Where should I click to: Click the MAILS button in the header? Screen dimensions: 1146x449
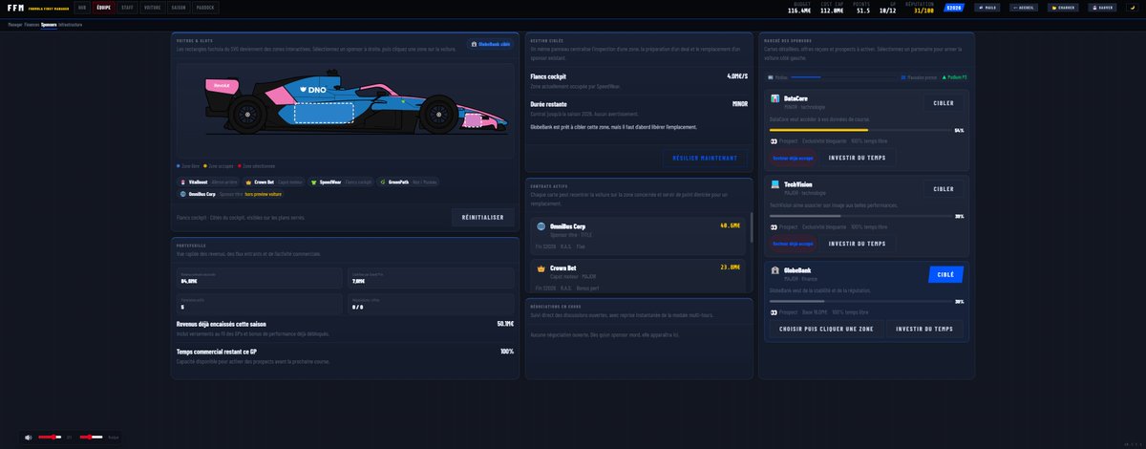(987, 7)
